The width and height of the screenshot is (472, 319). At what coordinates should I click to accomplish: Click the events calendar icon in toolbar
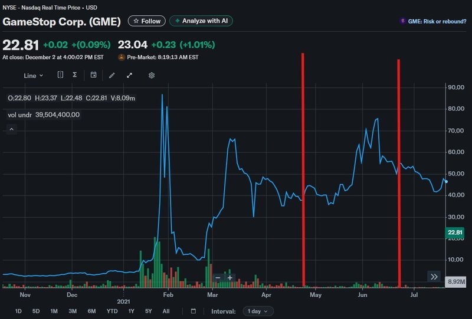tap(93, 75)
